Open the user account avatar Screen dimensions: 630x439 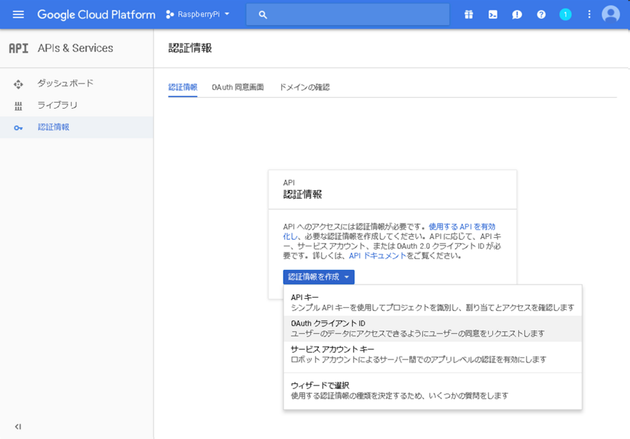(611, 15)
